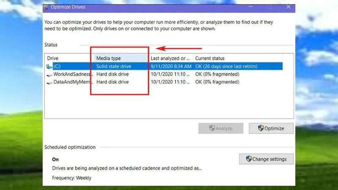Click Hard disk drive cell for WorkAndSadness
The width and height of the screenshot is (338, 190).
[x=112, y=74]
